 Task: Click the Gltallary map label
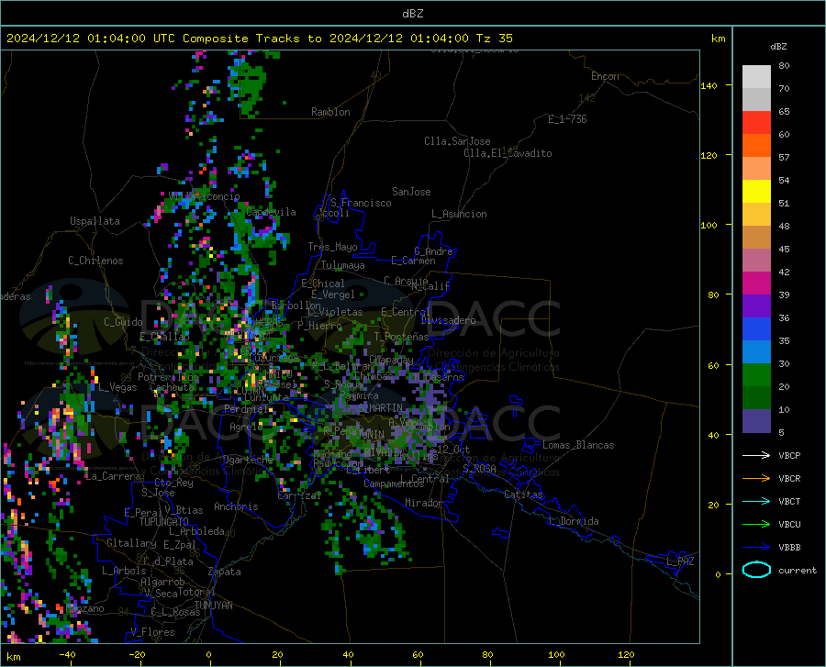131,543
